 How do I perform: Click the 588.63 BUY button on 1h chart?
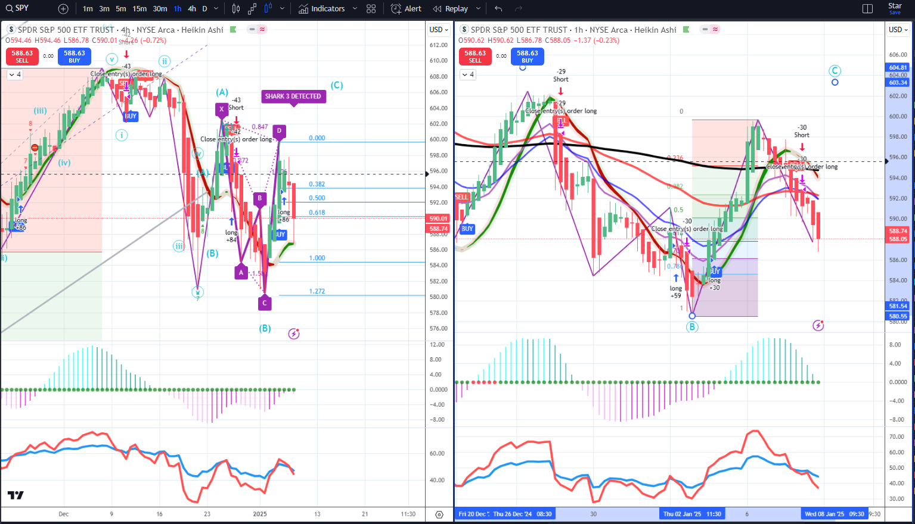click(528, 57)
